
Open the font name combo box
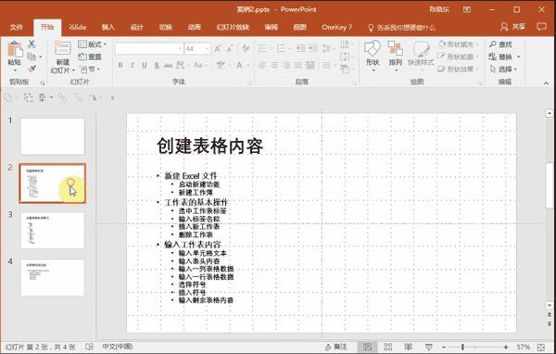point(149,48)
